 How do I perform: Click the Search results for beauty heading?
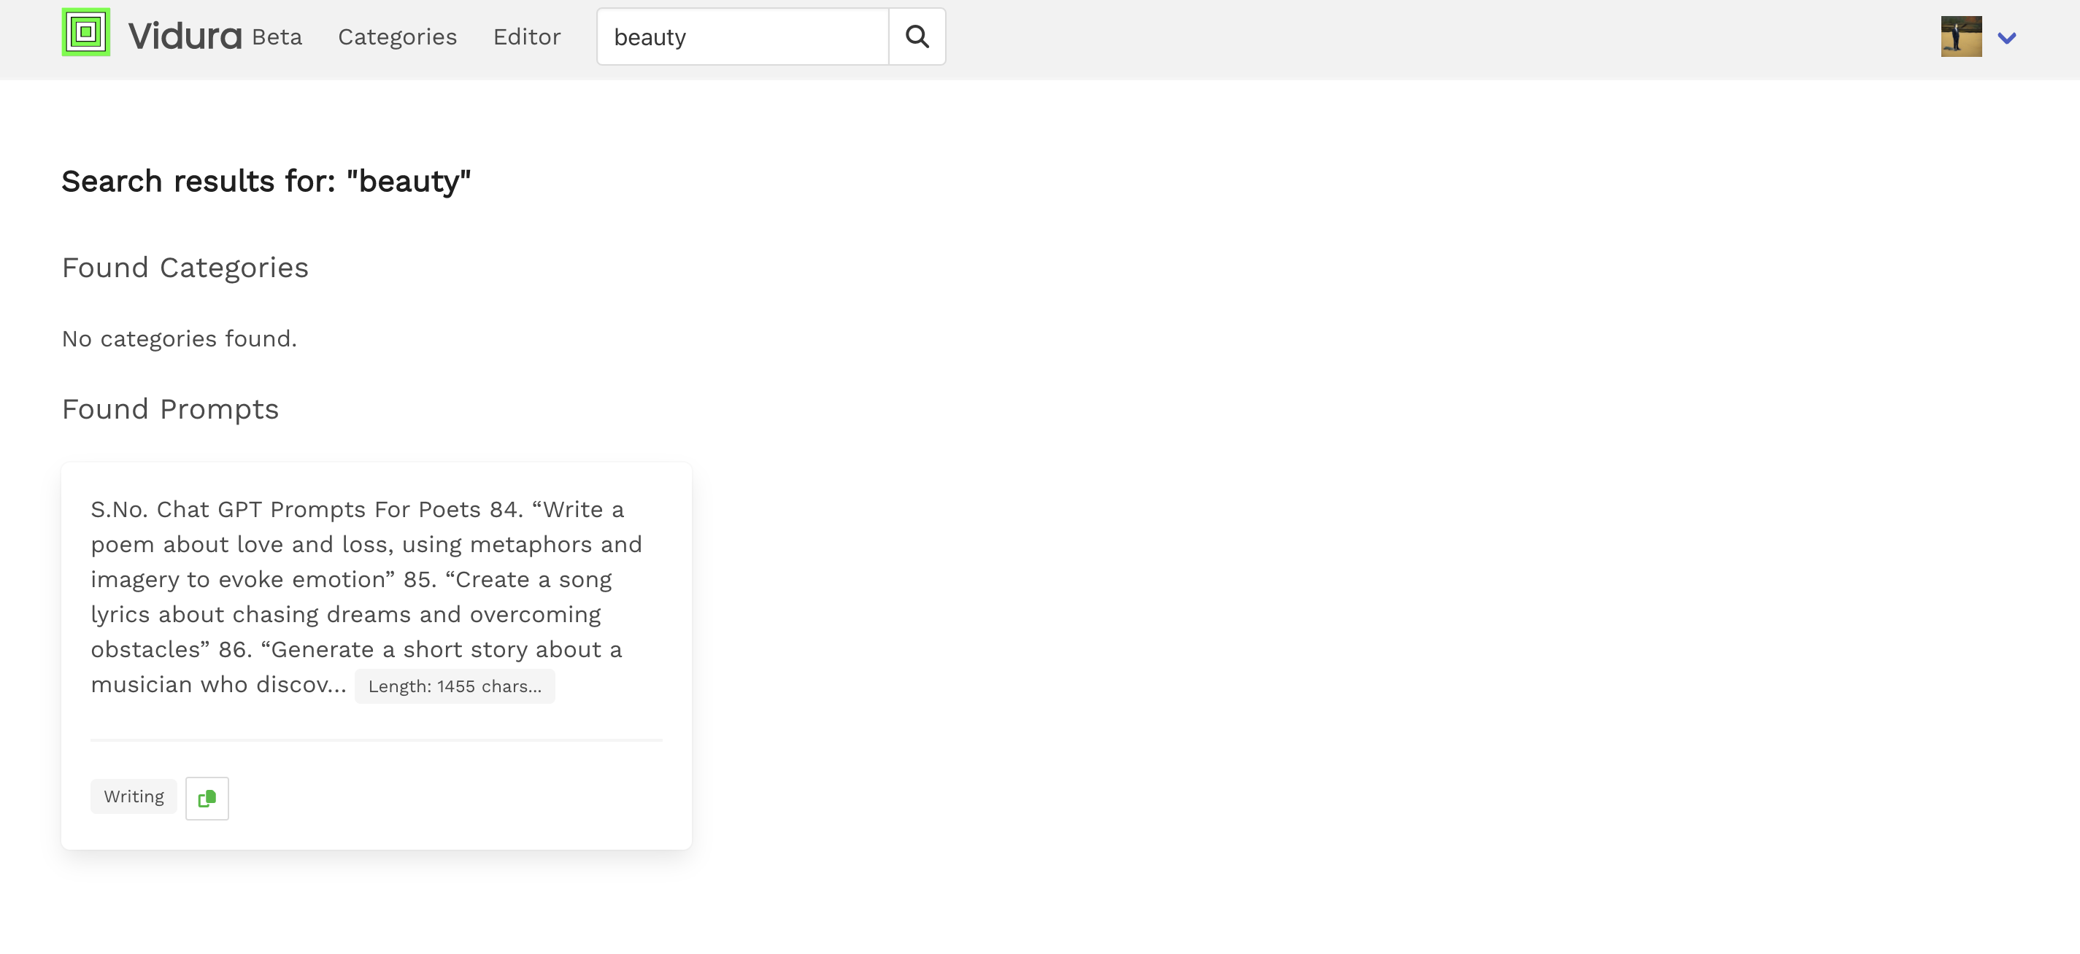(266, 182)
